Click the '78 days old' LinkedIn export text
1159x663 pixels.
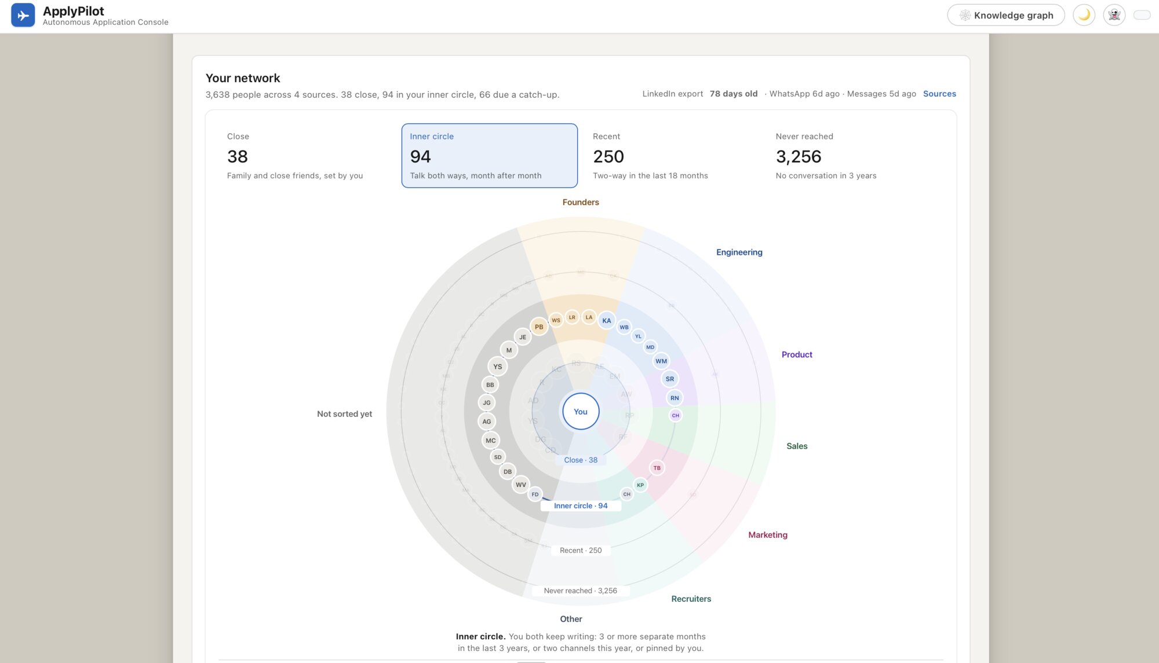pos(734,94)
